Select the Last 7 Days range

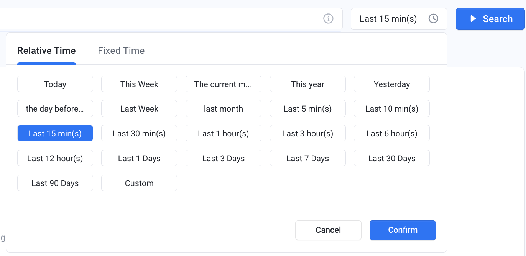coord(308,158)
